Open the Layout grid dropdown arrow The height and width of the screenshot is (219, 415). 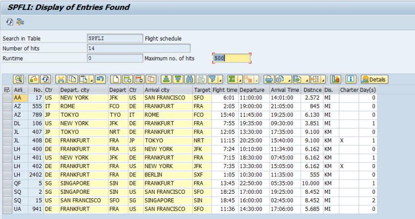[x=323, y=80]
